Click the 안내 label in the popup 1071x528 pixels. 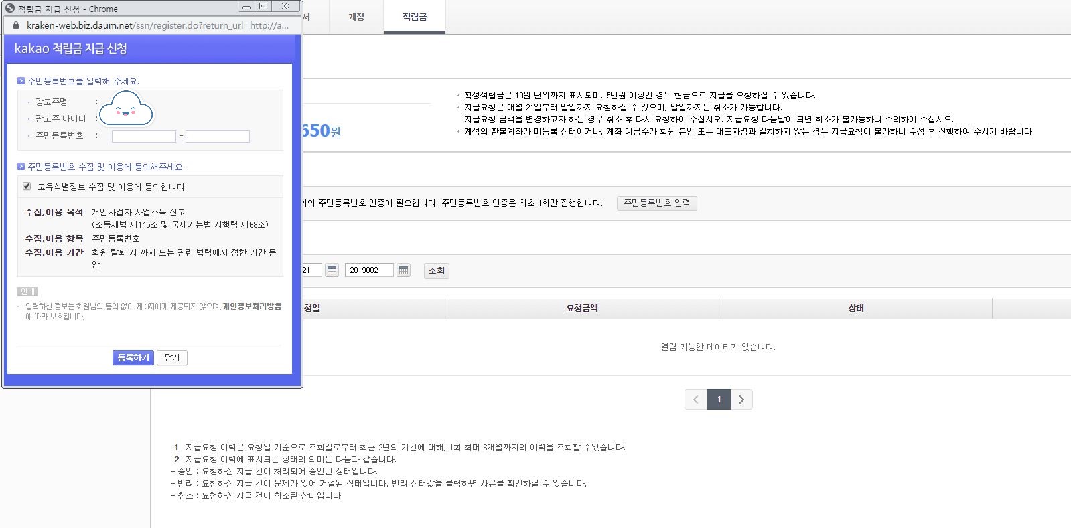point(28,292)
